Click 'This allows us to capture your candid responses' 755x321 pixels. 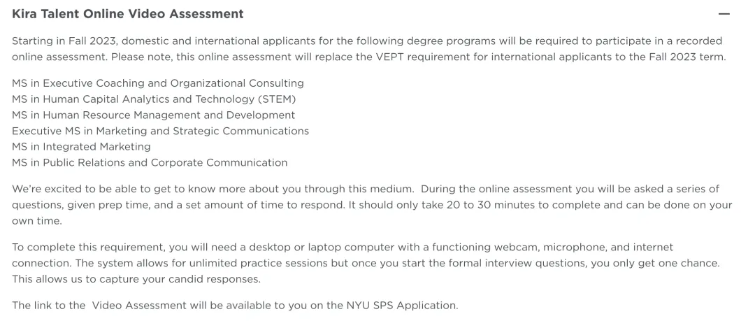[136, 279]
